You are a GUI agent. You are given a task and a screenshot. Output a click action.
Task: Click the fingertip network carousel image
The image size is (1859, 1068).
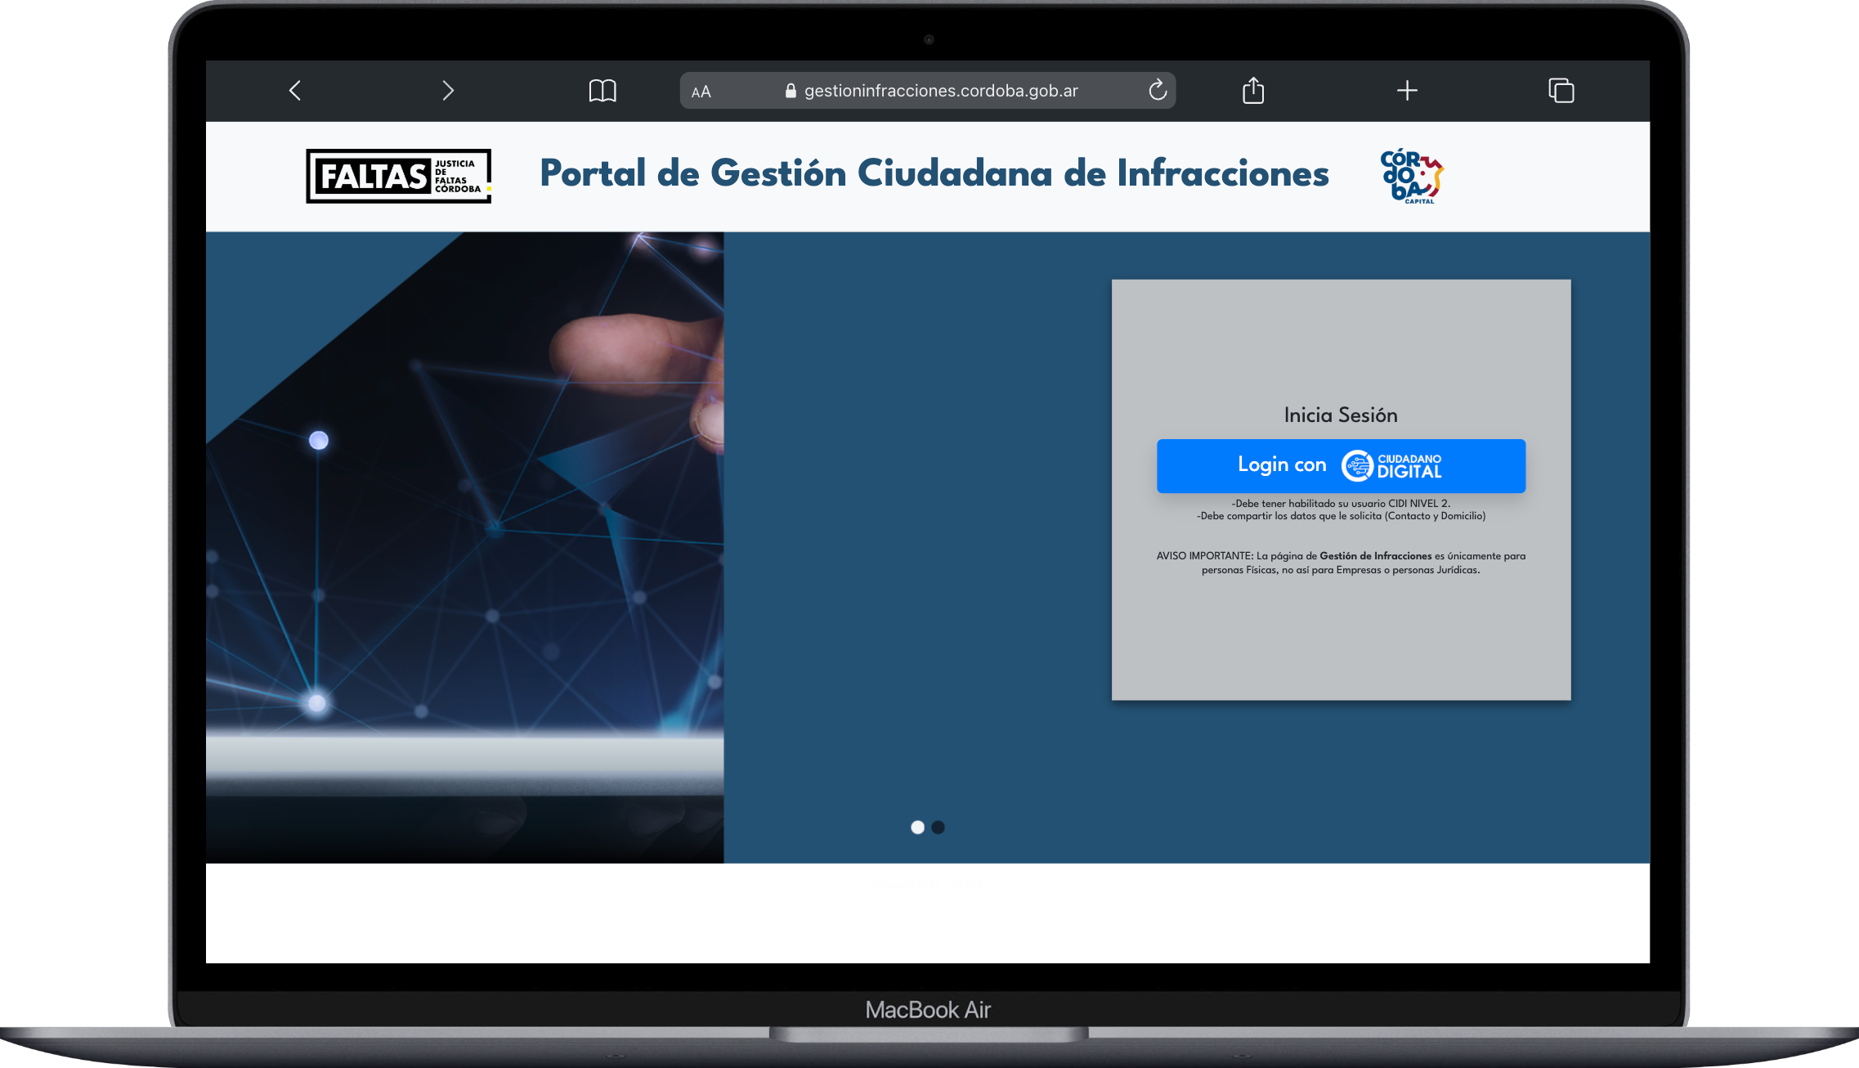[464, 547]
